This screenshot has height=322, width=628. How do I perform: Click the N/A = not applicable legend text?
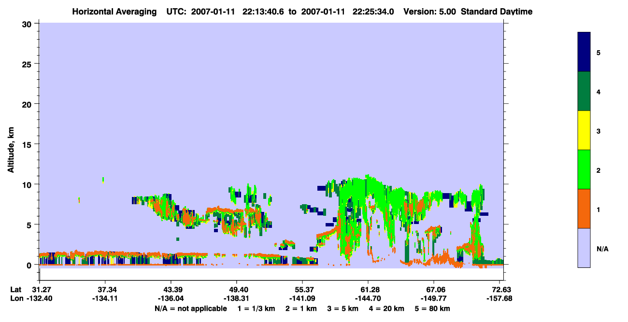click(x=191, y=308)
